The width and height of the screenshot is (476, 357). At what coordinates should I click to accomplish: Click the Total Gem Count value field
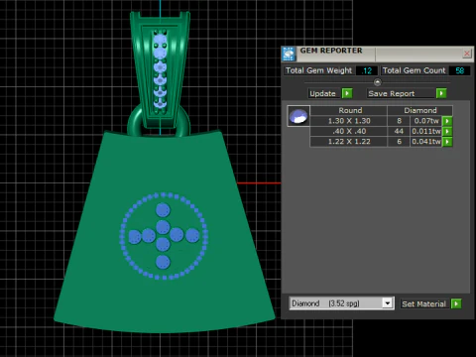[459, 70]
